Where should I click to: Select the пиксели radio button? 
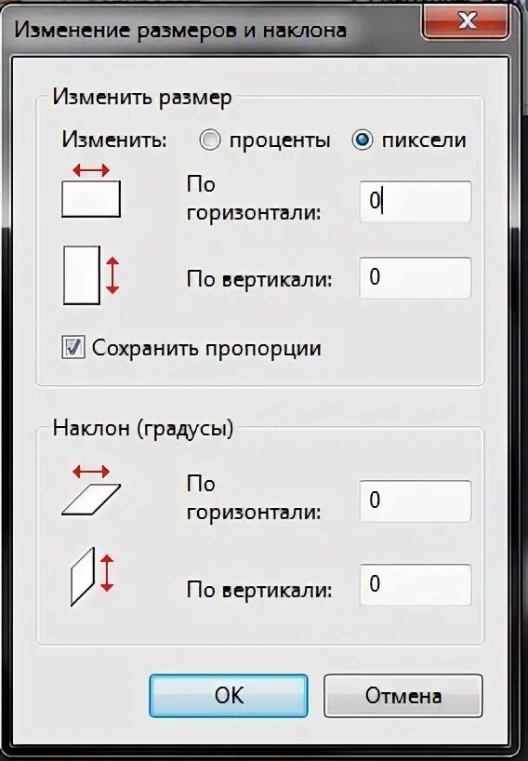pyautogui.click(x=363, y=140)
